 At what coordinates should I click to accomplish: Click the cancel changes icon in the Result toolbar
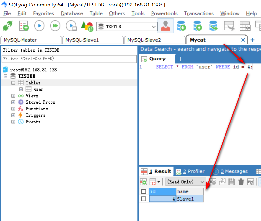click(250, 182)
